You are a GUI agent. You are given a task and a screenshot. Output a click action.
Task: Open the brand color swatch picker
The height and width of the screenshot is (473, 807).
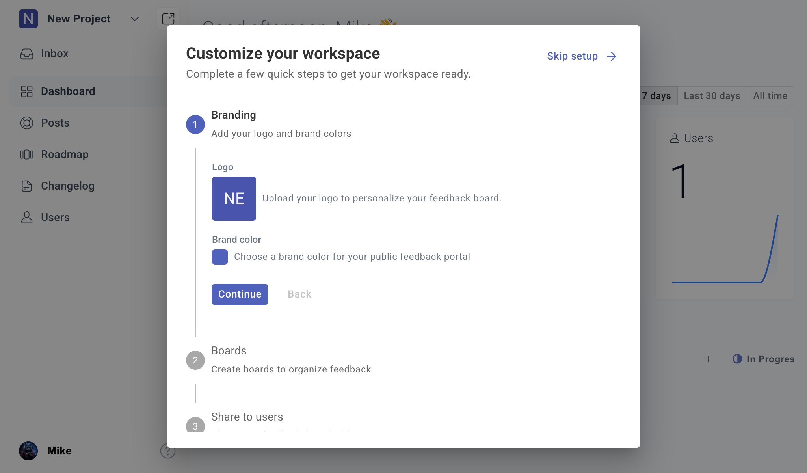[220, 257]
